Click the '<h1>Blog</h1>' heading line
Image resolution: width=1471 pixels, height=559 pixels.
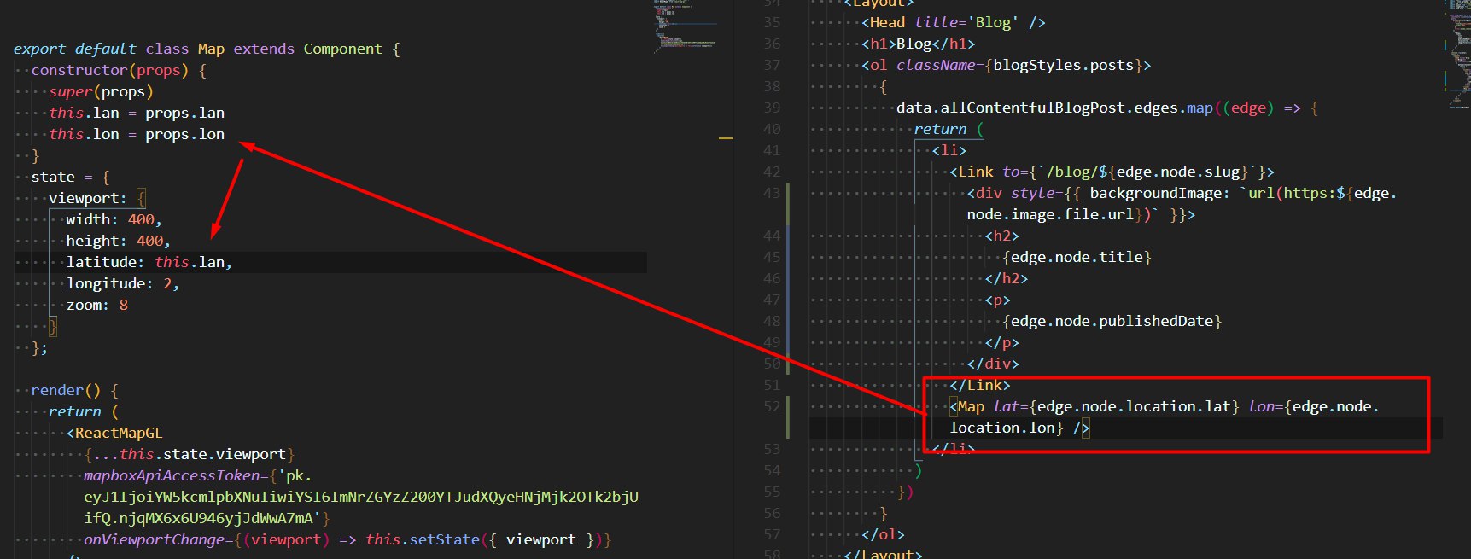click(919, 44)
